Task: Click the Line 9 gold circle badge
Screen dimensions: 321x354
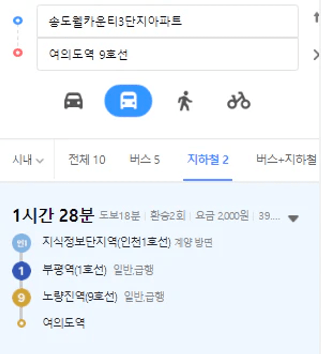Action: (22, 298)
